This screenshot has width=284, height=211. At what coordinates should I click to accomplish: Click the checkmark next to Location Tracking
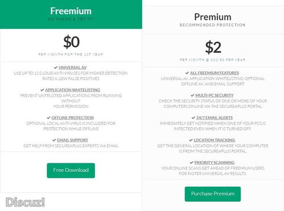(191, 140)
